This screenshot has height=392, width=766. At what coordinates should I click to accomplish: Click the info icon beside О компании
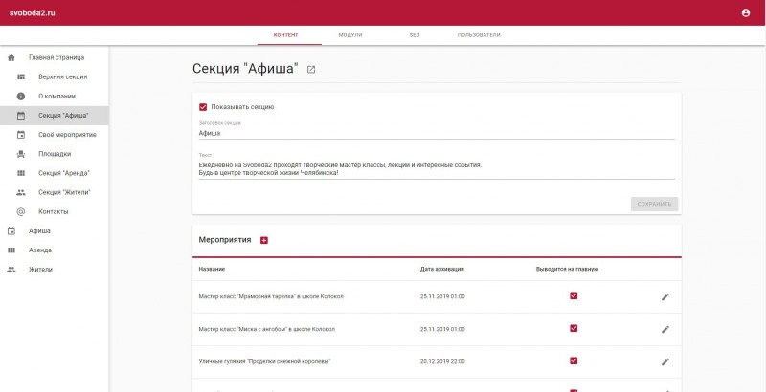pos(21,97)
